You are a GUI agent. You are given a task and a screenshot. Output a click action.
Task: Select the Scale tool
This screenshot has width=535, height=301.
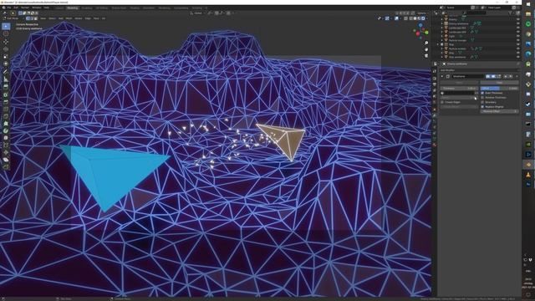pyautogui.click(x=6, y=56)
